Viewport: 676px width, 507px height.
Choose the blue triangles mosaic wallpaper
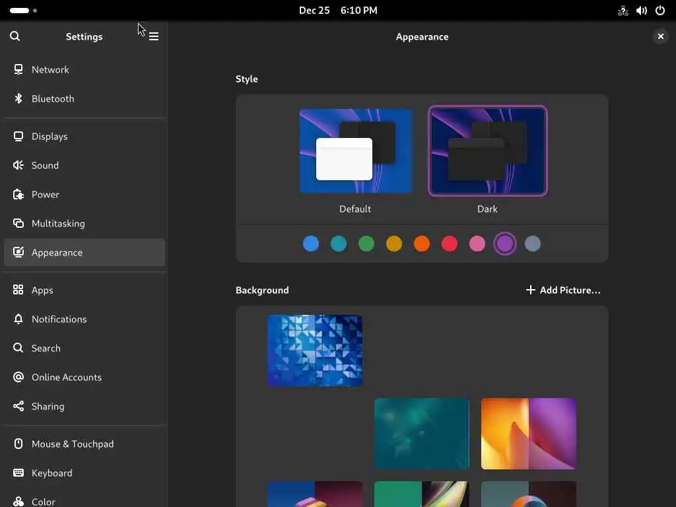click(315, 351)
